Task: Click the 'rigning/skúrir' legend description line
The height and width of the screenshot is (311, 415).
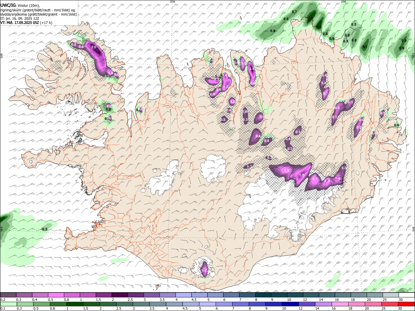Action: tap(38, 10)
